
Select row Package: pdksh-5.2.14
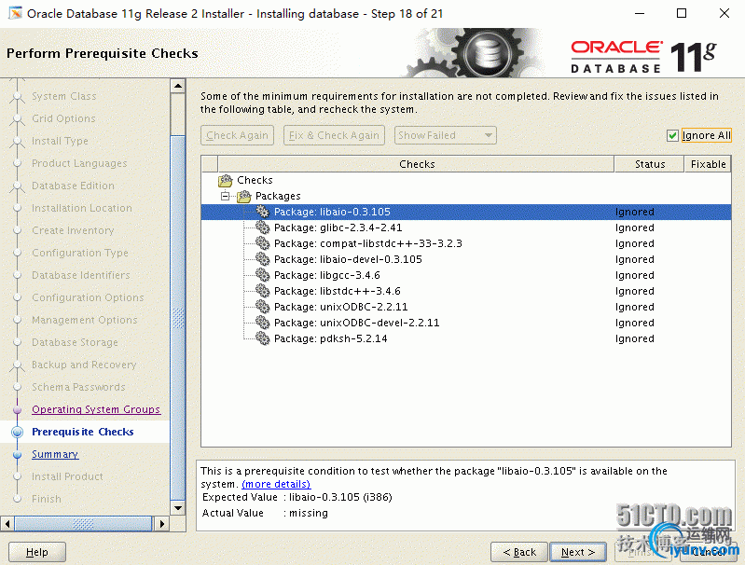pos(466,338)
